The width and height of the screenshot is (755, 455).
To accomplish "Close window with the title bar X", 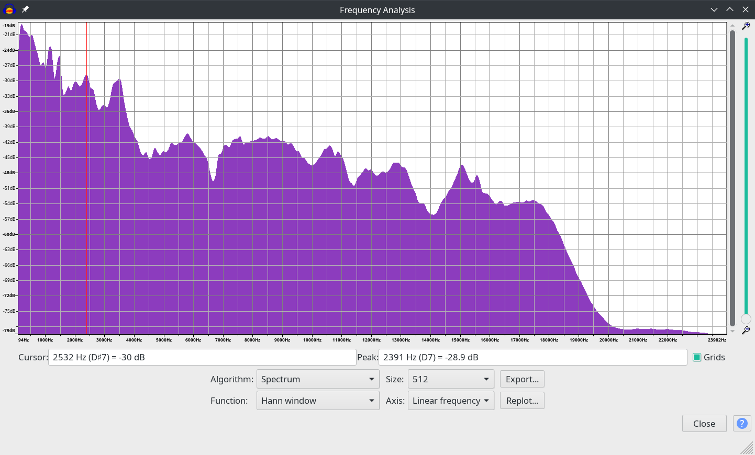I will (x=746, y=9).
